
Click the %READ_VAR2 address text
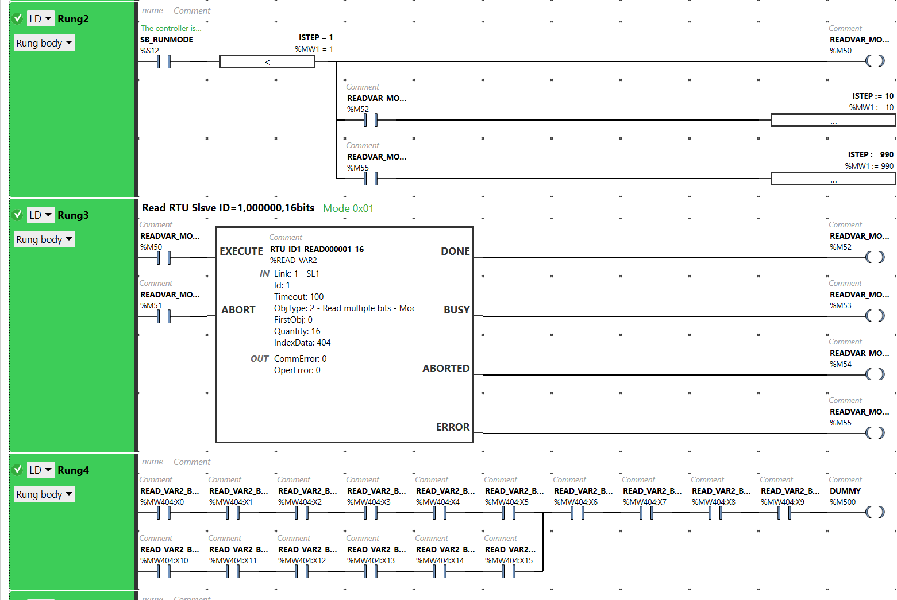[x=294, y=260]
